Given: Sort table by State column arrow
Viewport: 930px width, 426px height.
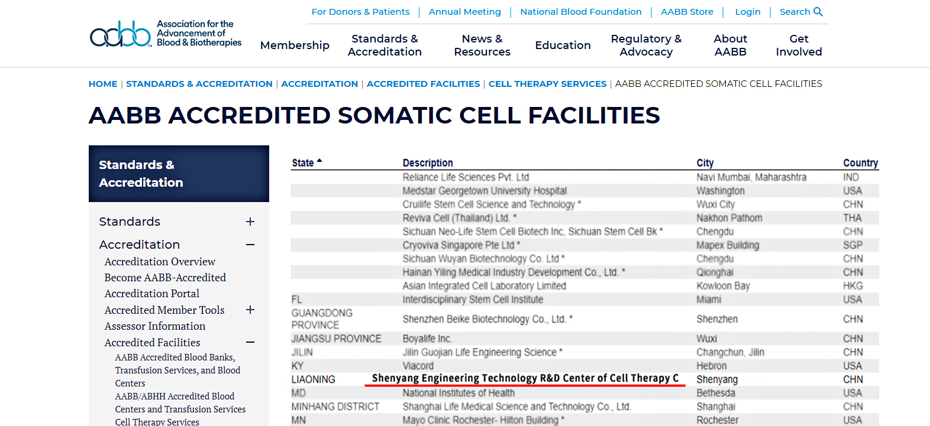Looking at the screenshot, I should coord(319,161).
